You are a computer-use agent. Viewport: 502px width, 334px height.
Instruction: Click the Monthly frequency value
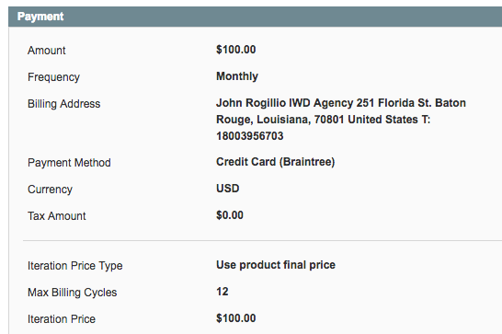(x=237, y=76)
